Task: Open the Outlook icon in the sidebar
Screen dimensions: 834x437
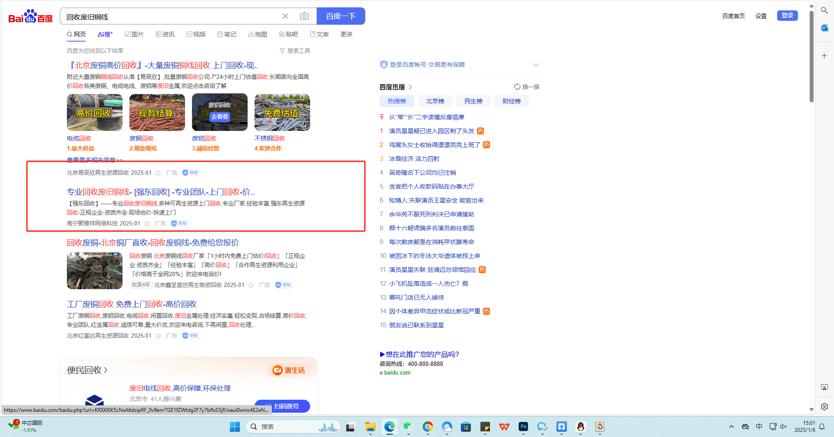Action: pyautogui.click(x=824, y=28)
